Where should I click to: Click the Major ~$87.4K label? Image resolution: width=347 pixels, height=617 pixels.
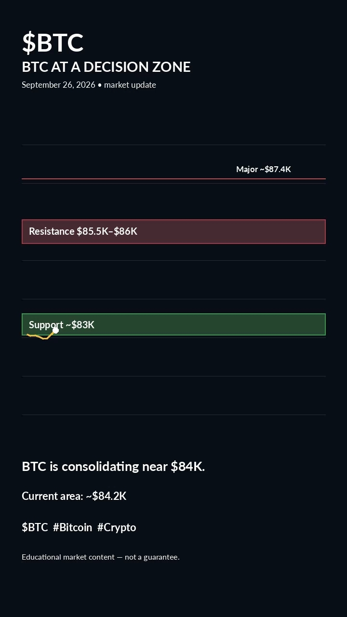coord(264,169)
